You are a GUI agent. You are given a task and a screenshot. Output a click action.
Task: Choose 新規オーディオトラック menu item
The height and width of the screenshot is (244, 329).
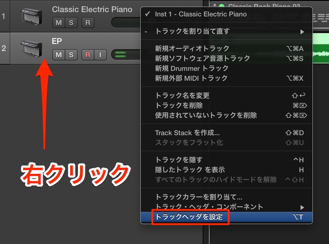[x=226, y=49]
